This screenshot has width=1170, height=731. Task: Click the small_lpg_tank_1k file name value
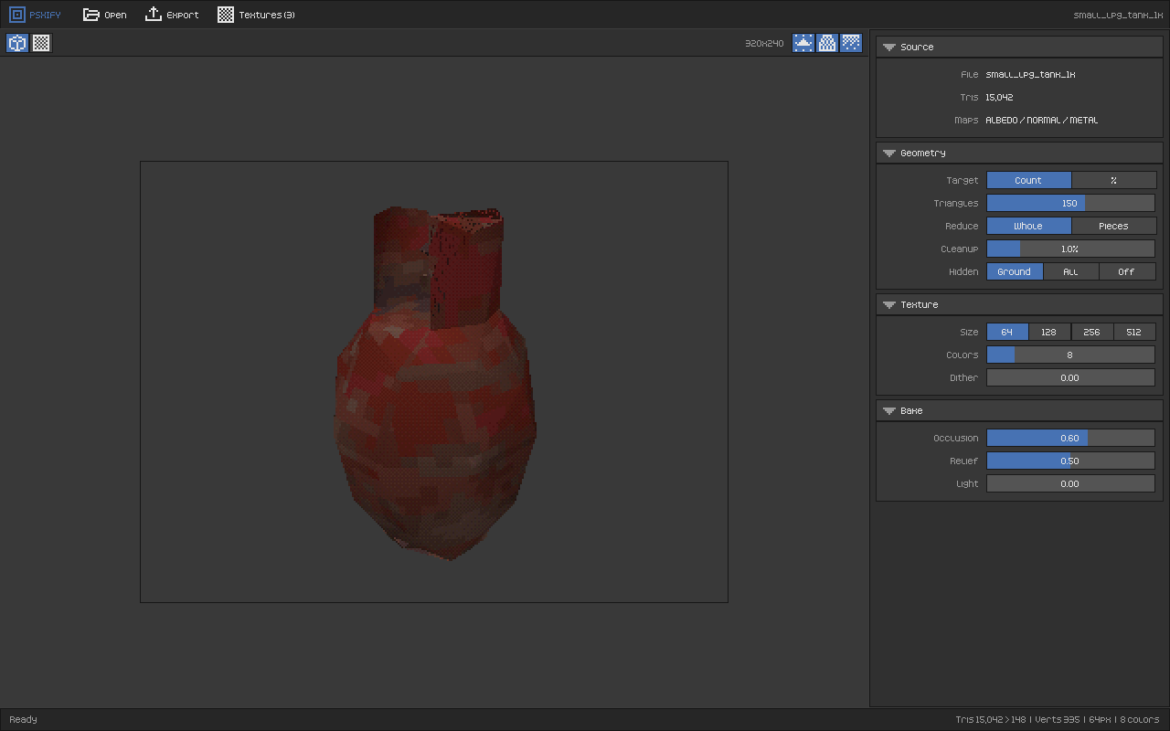1030,75
